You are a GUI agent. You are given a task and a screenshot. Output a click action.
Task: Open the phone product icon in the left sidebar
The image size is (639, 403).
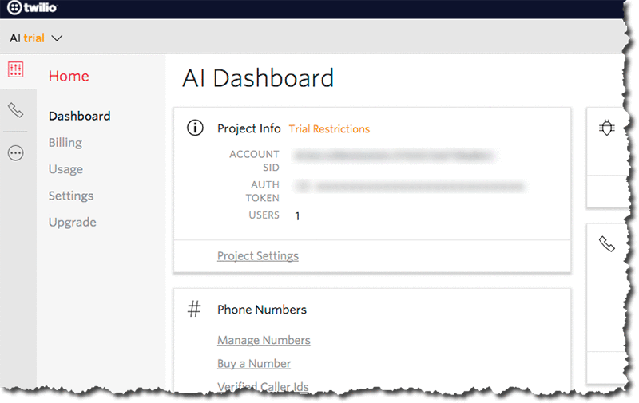16,111
